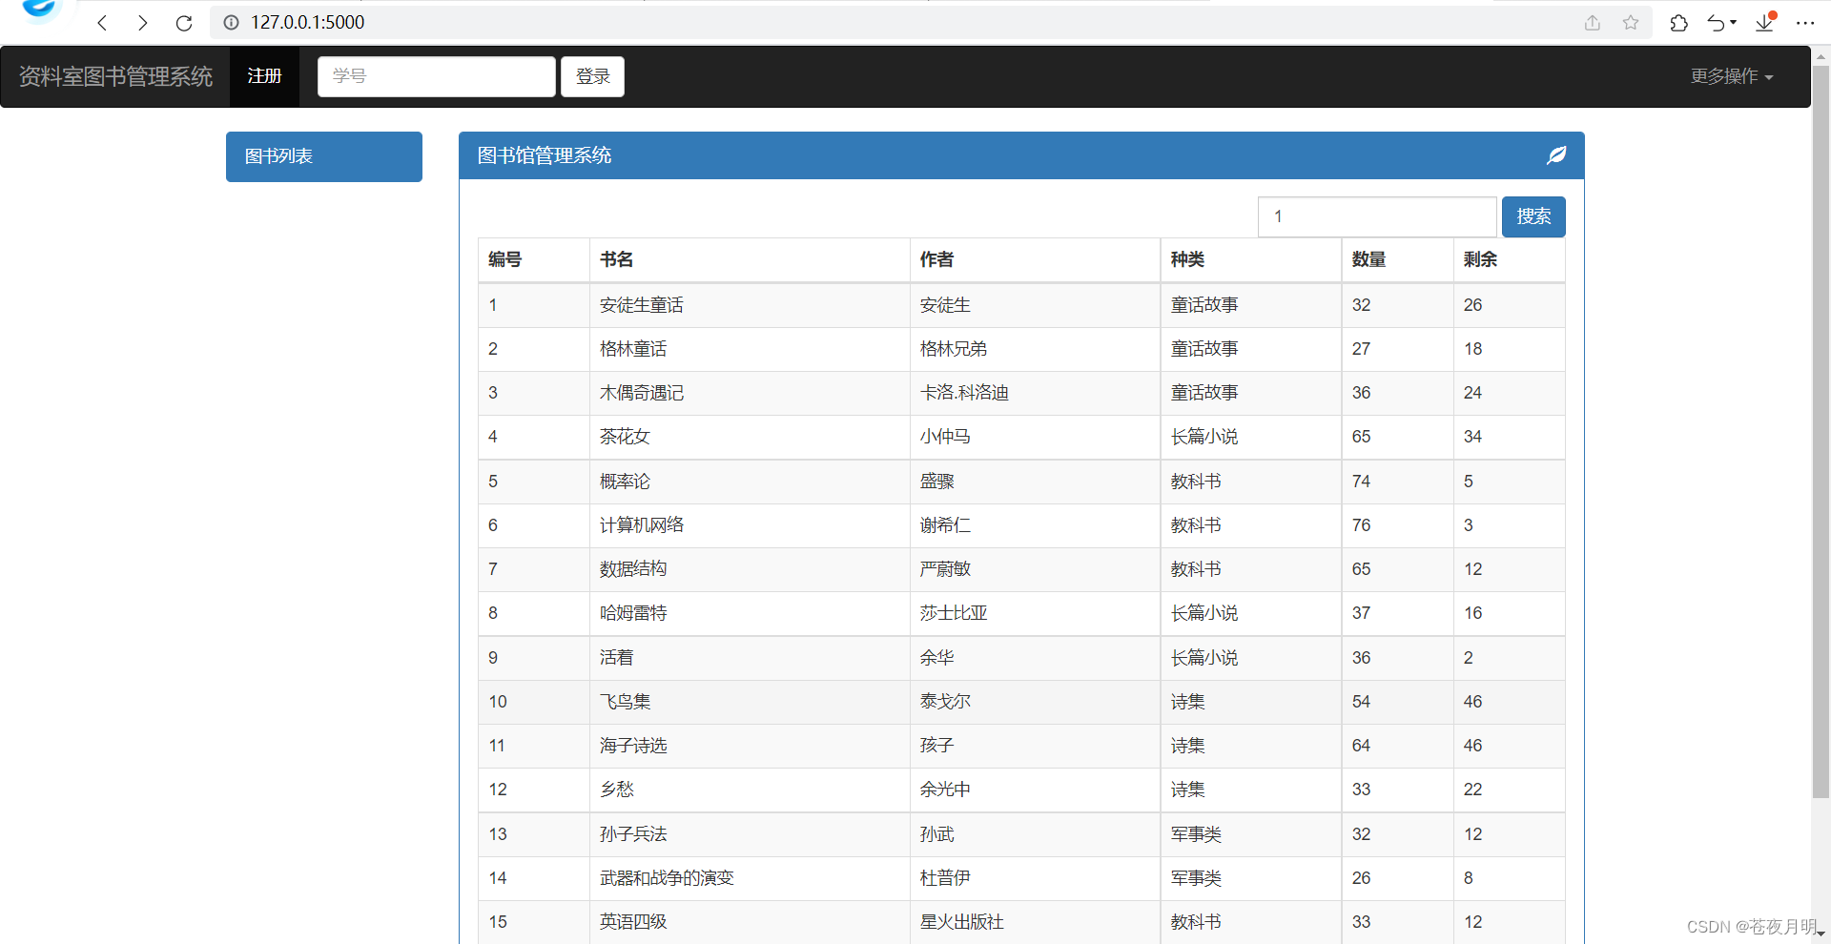The width and height of the screenshot is (1831, 944).
Task: Open 图书列表 in the sidebar
Action: (x=324, y=156)
